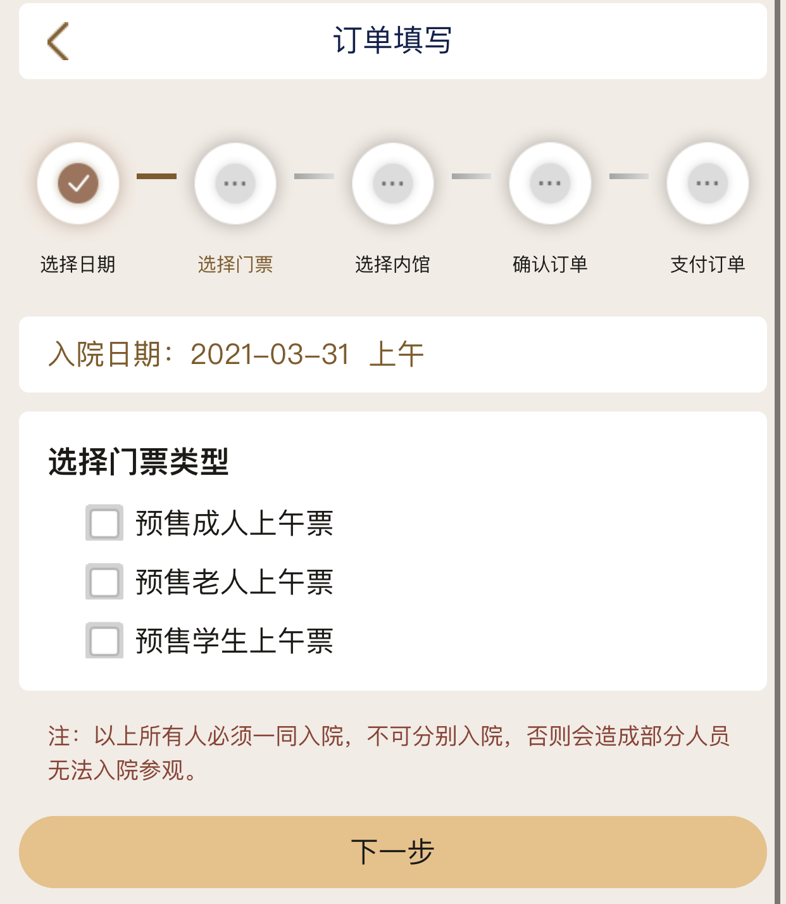Screen dimensions: 786x904
Task: Go to the 支付订单 step label
Action: [x=707, y=264]
